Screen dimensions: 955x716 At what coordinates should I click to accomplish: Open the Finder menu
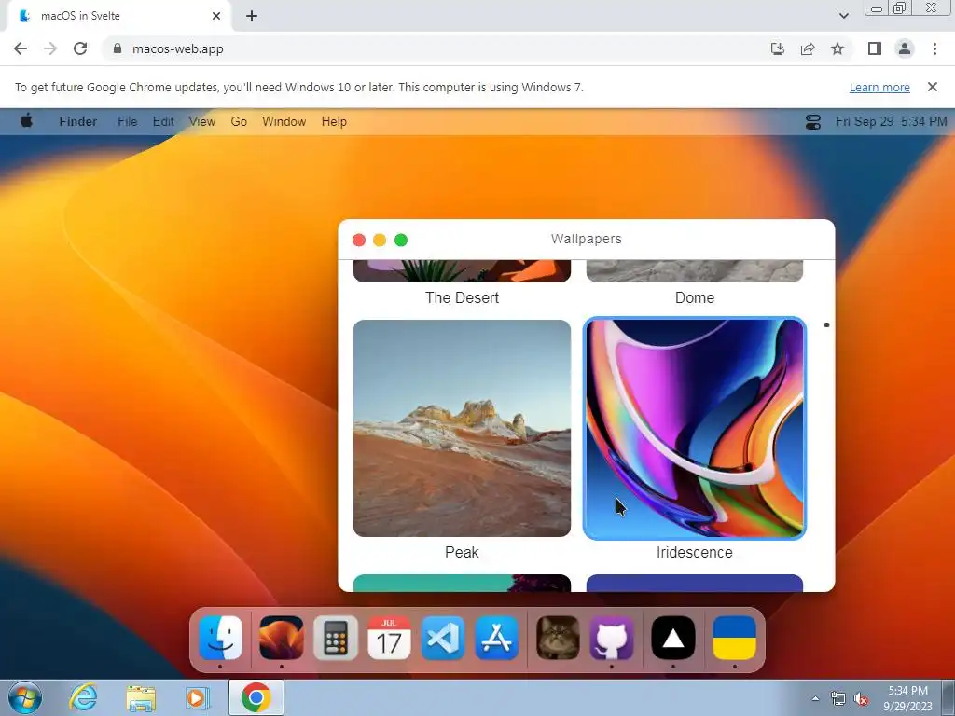[78, 121]
